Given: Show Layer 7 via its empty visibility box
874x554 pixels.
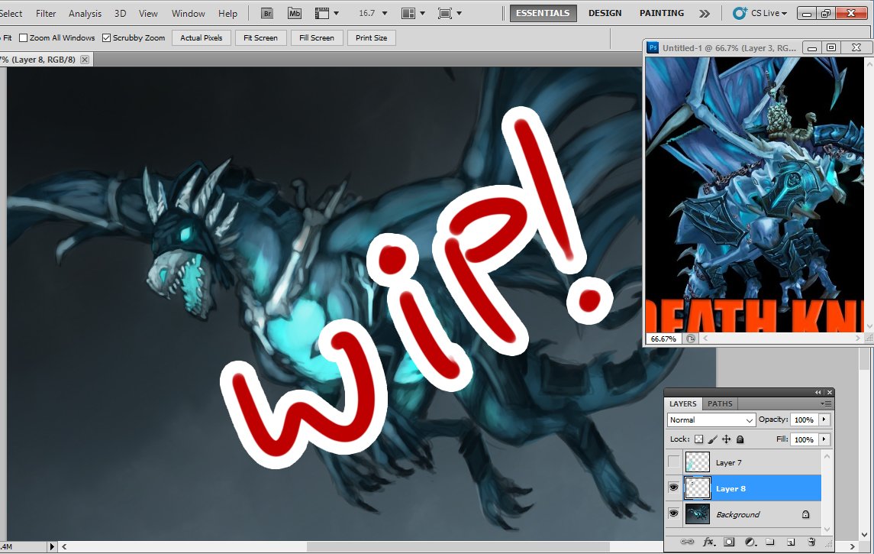Looking at the screenshot, I should (x=673, y=462).
